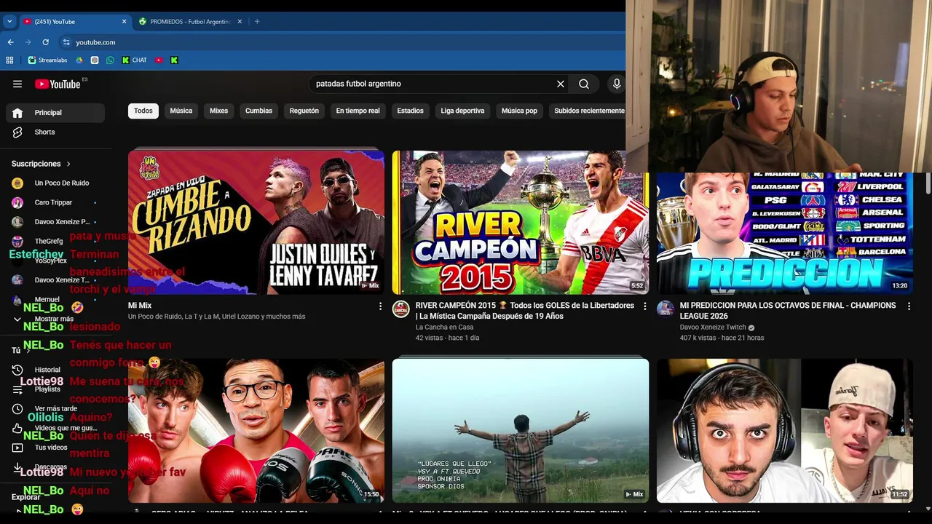
Task: Open the Davoo Xeneize Twitch channel name
Action: point(713,327)
